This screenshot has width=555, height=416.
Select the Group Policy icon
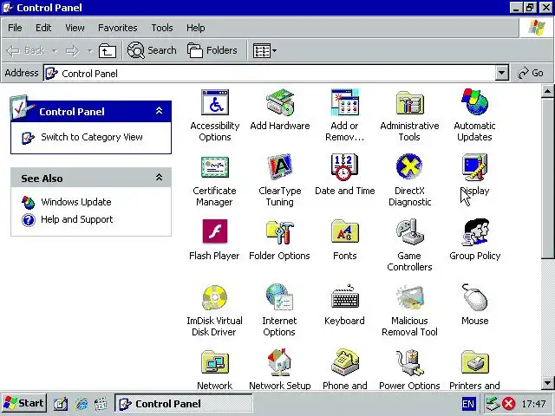point(474,232)
